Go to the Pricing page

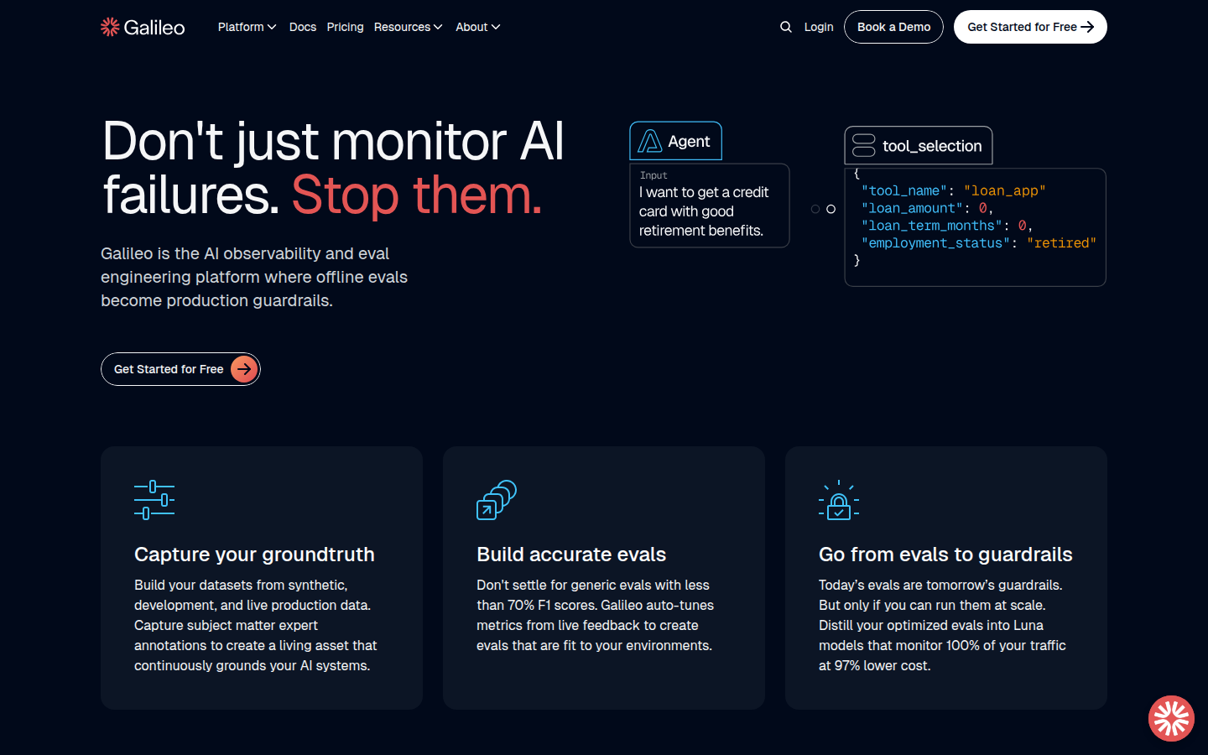[x=345, y=27]
